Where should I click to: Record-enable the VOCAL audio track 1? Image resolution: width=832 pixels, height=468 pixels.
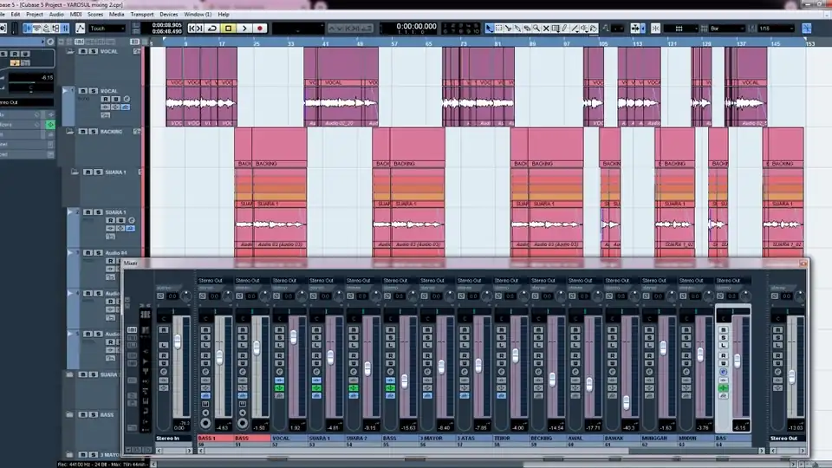(x=106, y=99)
